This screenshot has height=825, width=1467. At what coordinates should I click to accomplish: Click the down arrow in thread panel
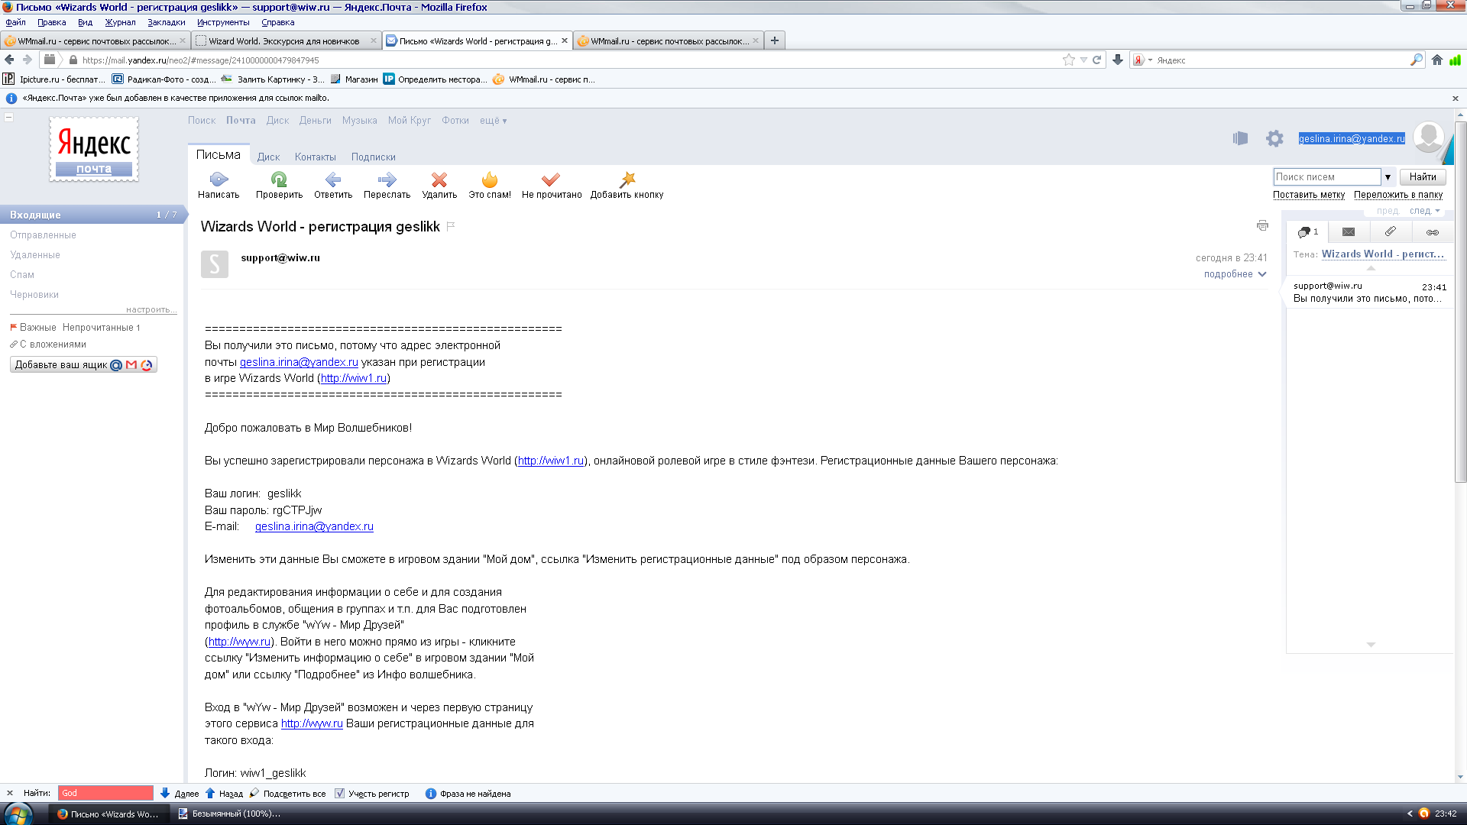(x=1371, y=645)
